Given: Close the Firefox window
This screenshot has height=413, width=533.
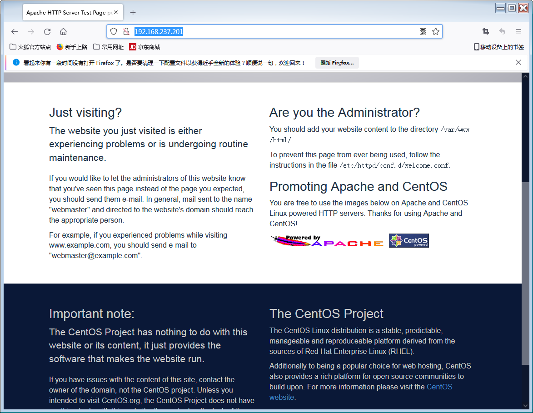Looking at the screenshot, I should tap(523, 8).
